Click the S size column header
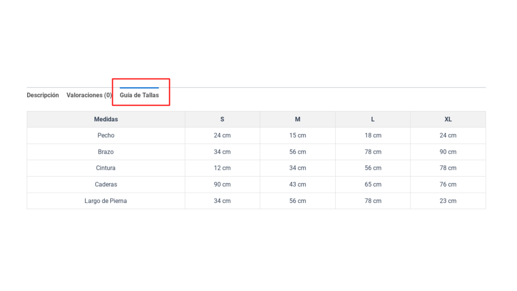The height and width of the screenshot is (291, 517). [222, 119]
